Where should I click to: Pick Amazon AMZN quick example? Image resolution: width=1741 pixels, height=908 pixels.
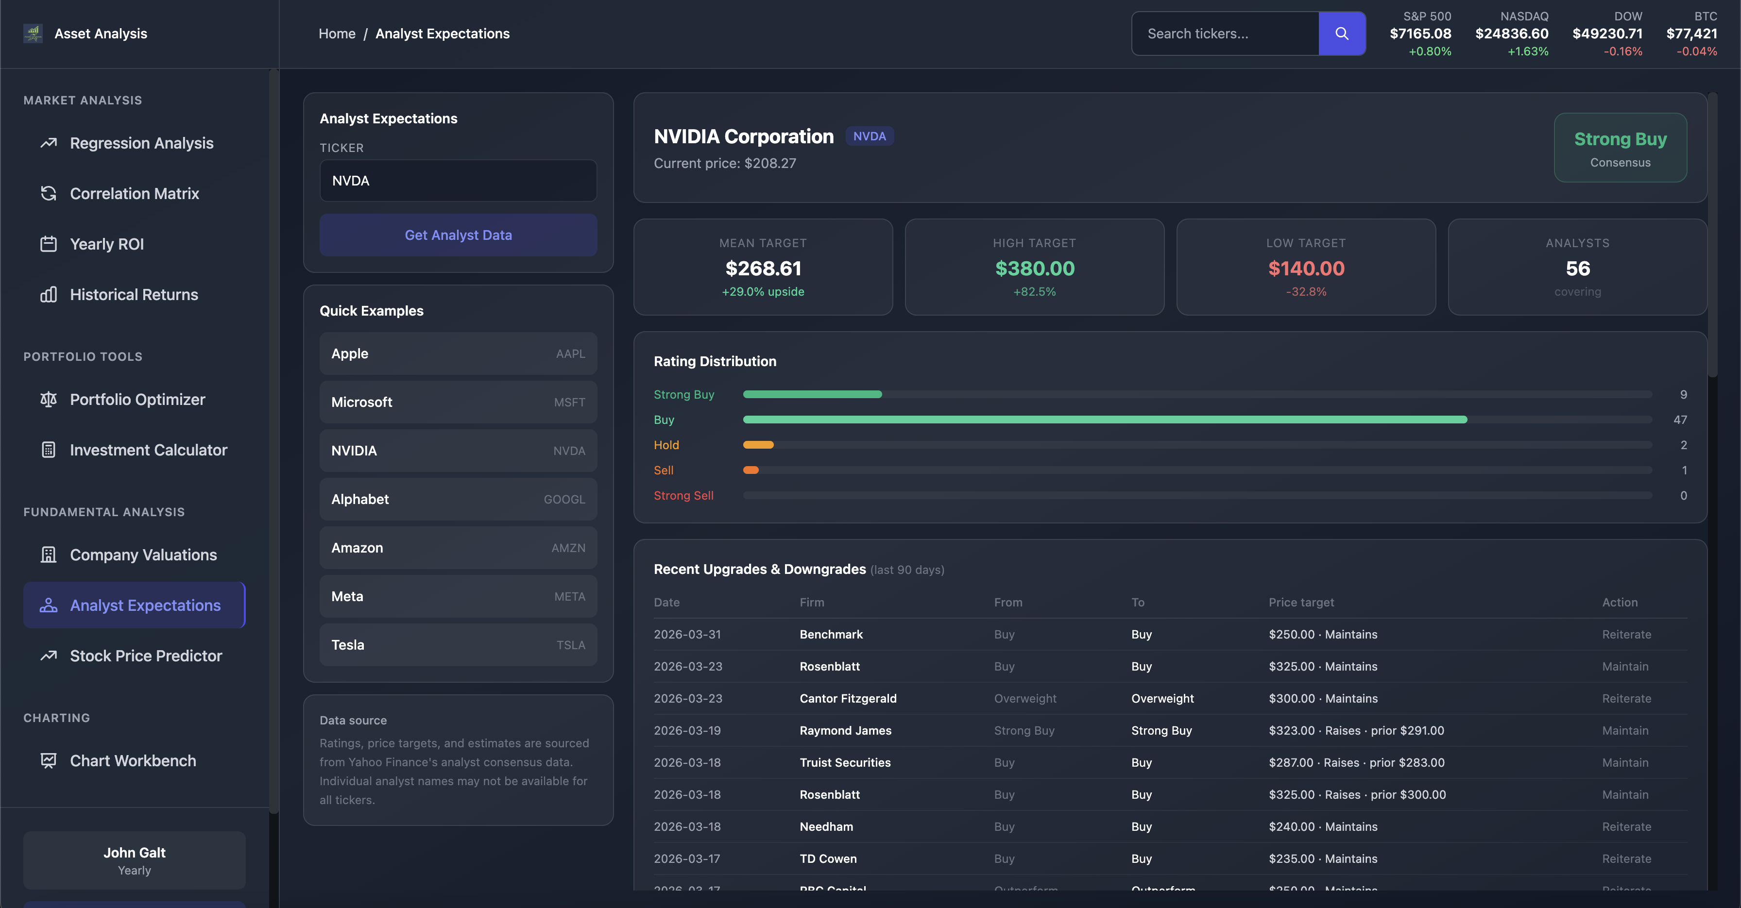pos(458,548)
